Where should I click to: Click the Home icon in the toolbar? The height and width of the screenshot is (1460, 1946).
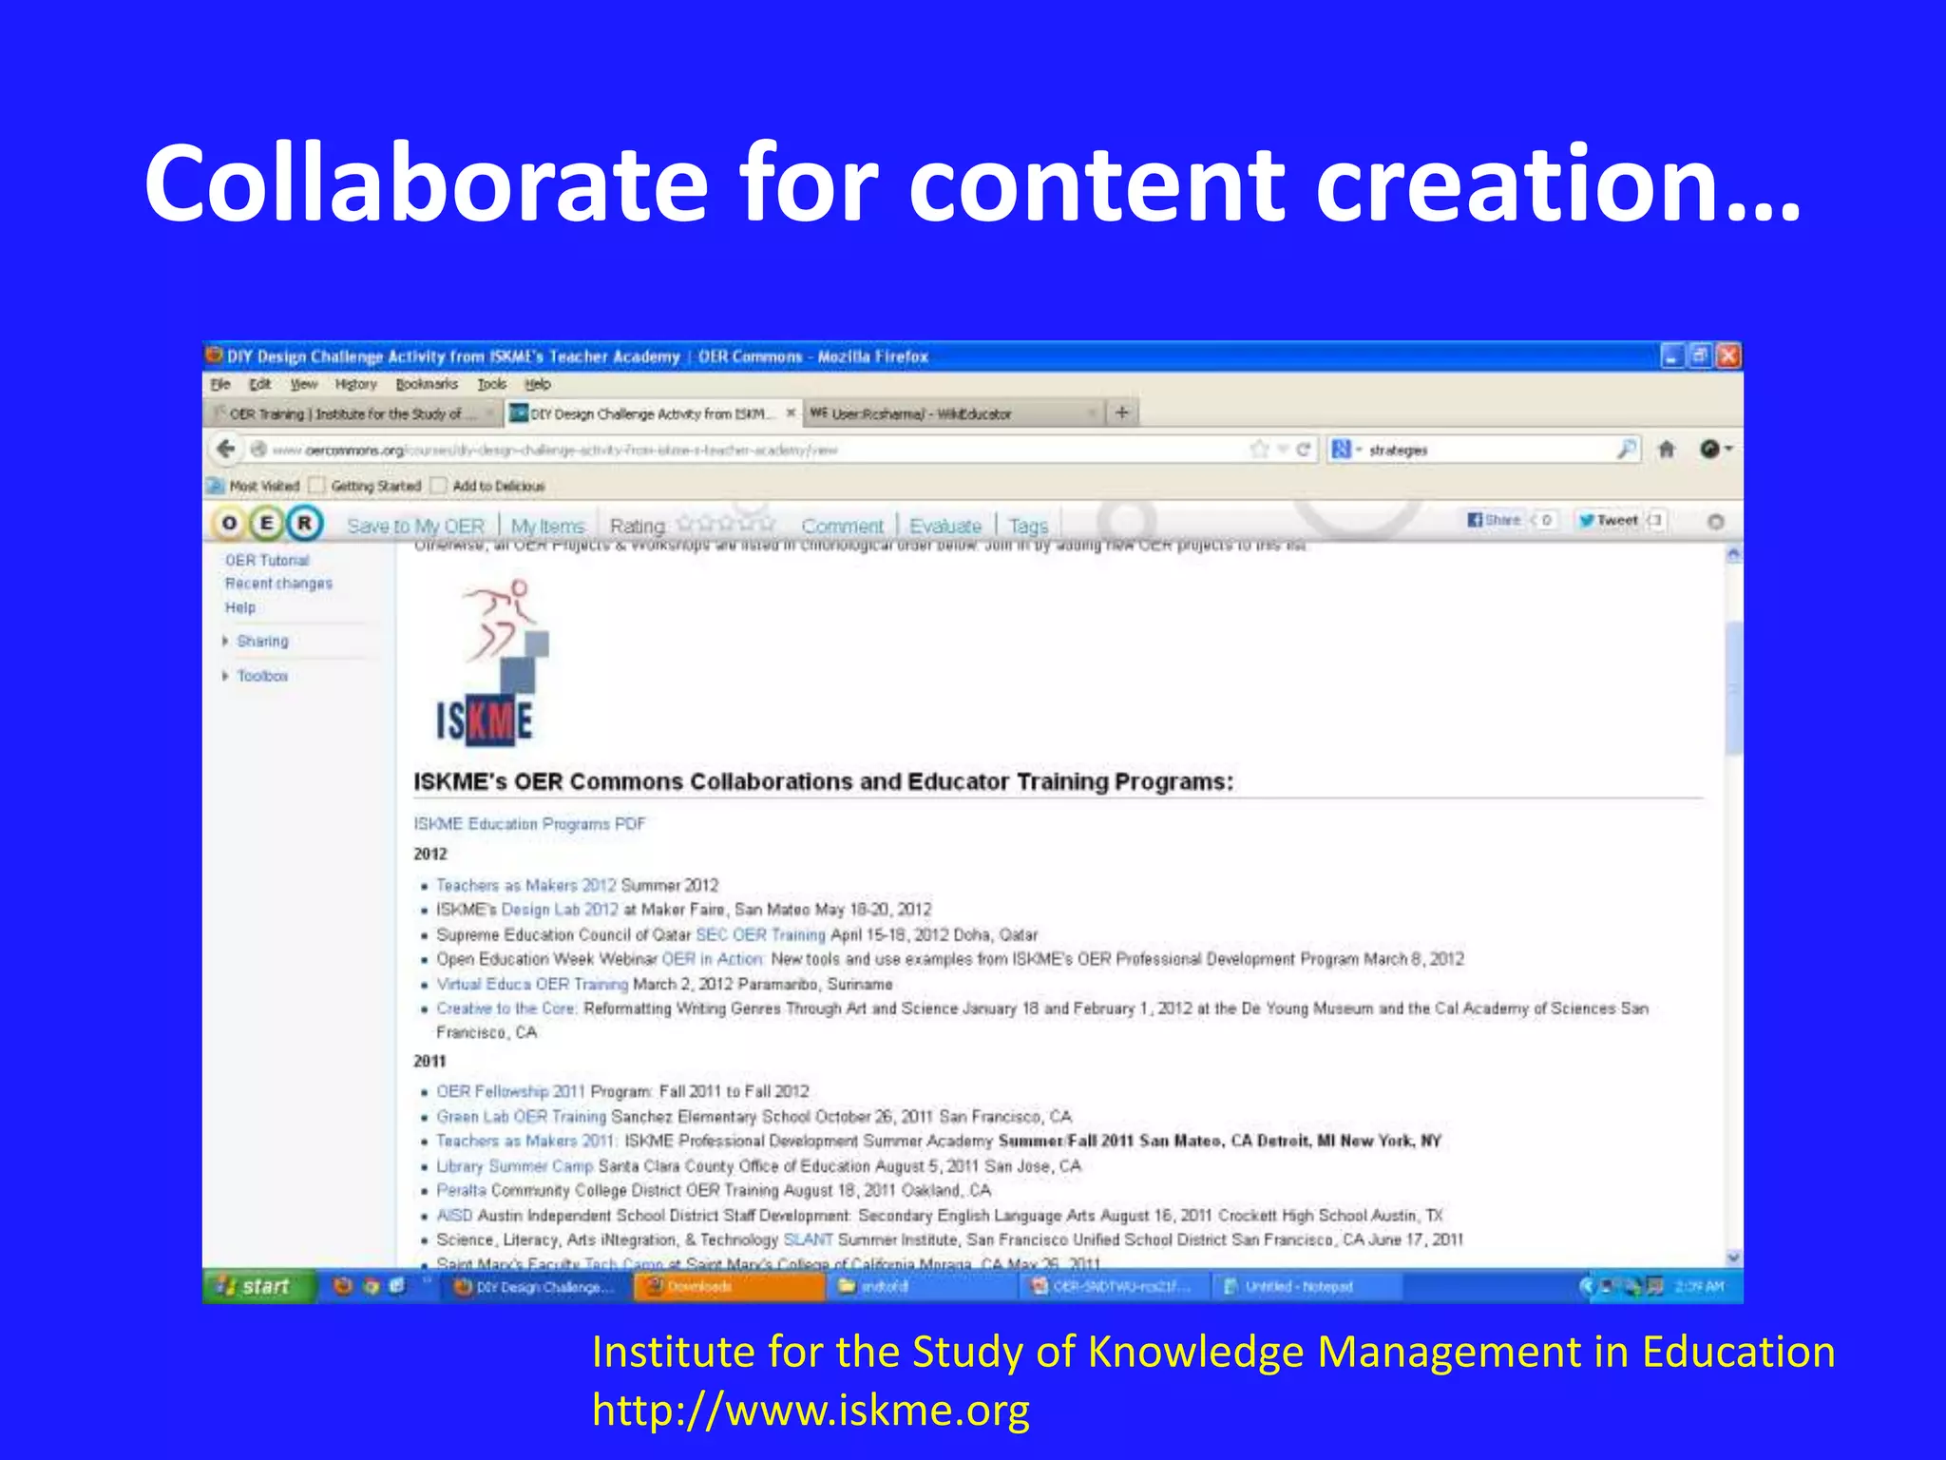click(x=1667, y=449)
